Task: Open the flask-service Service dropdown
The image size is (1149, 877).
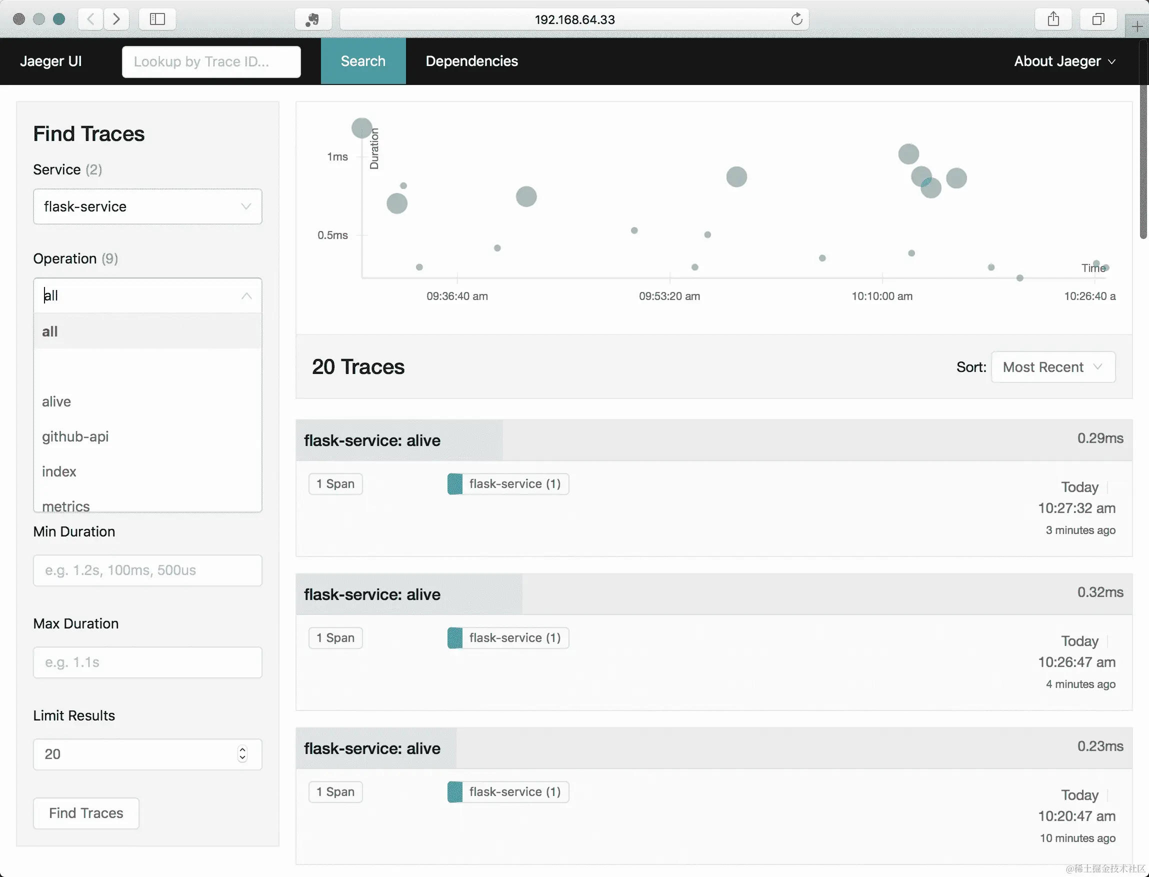Action: pyautogui.click(x=147, y=206)
